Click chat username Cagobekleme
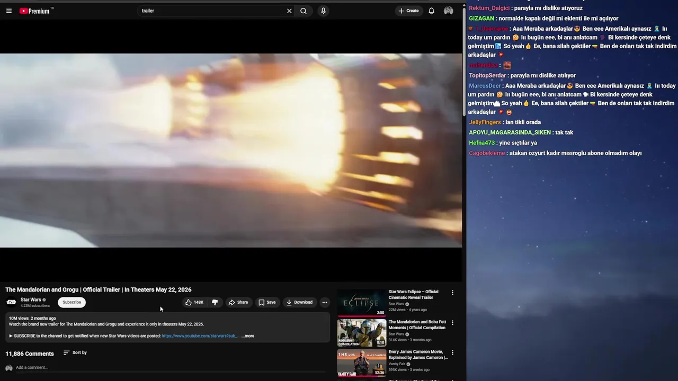This screenshot has height=381, width=678. click(x=487, y=153)
